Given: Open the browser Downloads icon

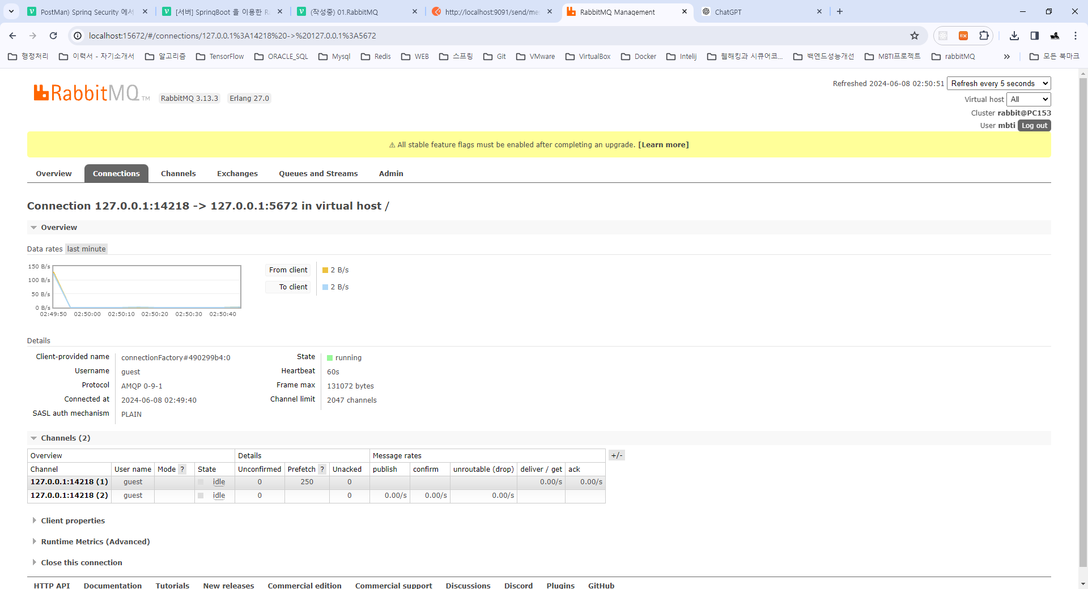Looking at the screenshot, I should [1014, 36].
